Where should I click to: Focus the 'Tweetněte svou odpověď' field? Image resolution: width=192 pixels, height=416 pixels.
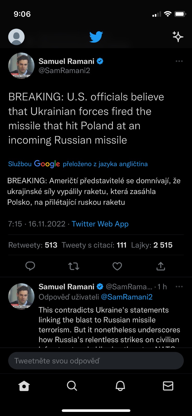tap(96, 361)
